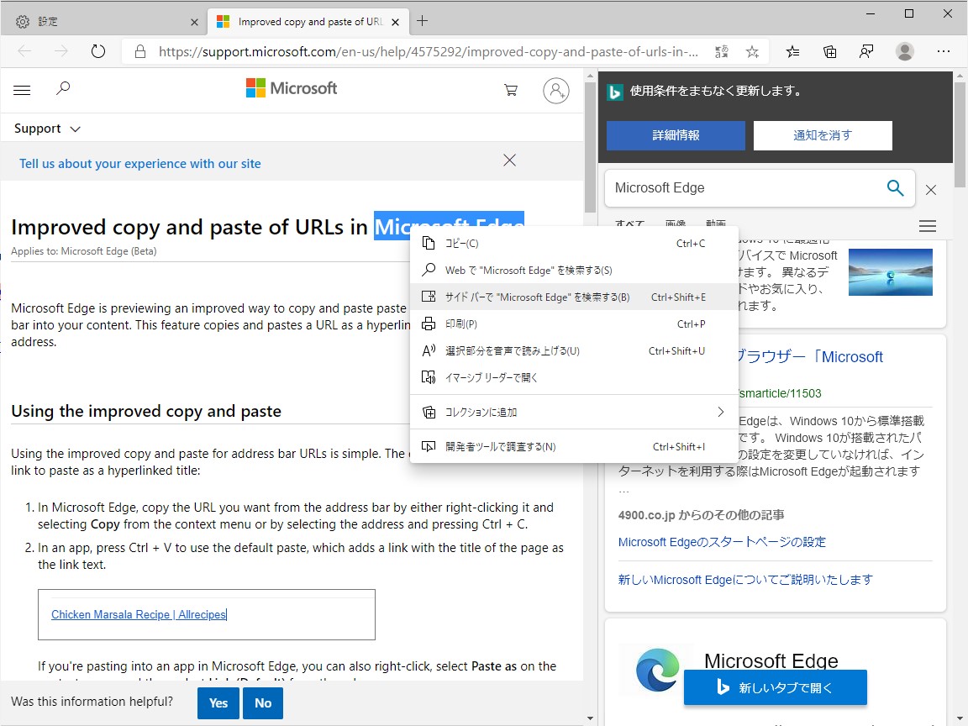
Task: Close the Improved copy and paste tab
Action: [x=395, y=22]
